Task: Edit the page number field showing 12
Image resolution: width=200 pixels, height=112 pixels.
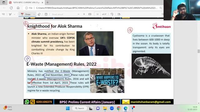Action: point(97,14)
